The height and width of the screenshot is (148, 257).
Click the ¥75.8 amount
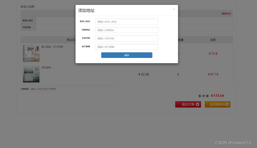[213, 54]
